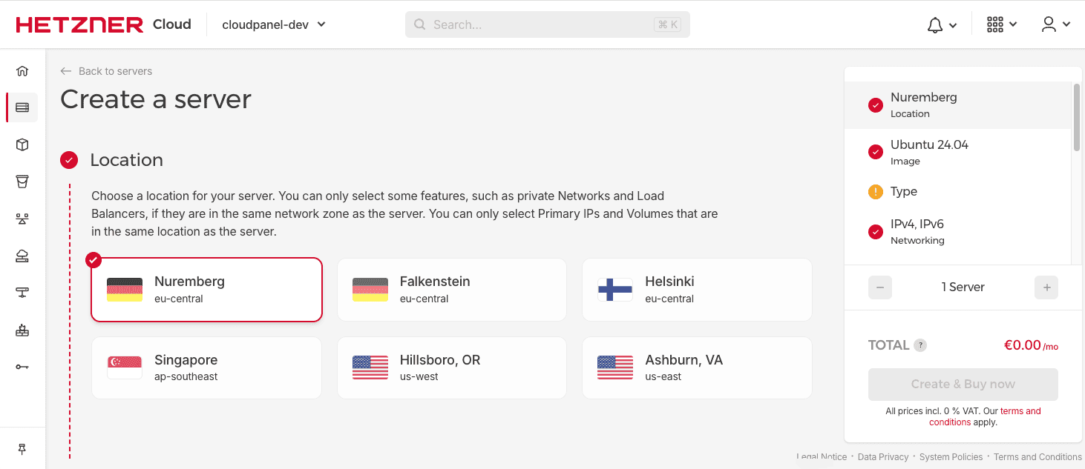Click the Networks nodes icon in sidebar
This screenshot has height=469, width=1085.
22,219
